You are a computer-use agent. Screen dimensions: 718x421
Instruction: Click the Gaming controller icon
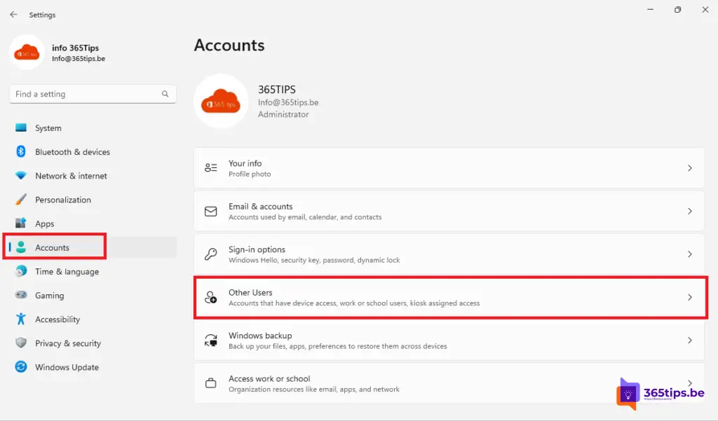click(21, 296)
